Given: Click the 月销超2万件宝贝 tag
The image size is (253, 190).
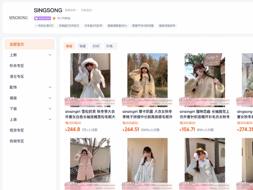Looking at the screenshot, I should [x=69, y=26].
